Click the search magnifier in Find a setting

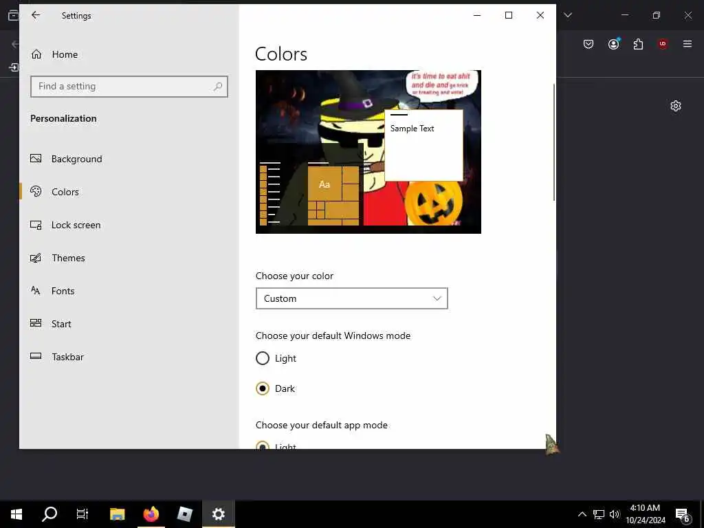pos(218,86)
